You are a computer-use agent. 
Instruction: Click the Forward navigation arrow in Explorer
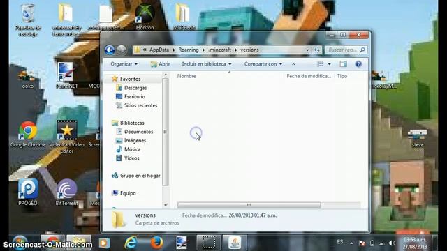pos(122,50)
